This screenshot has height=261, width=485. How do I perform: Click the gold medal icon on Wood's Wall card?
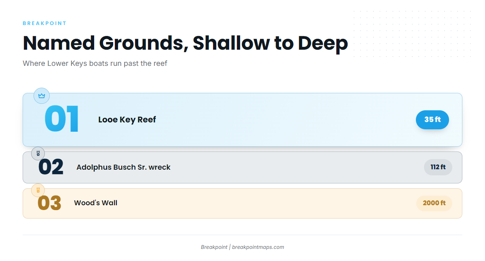(x=38, y=190)
